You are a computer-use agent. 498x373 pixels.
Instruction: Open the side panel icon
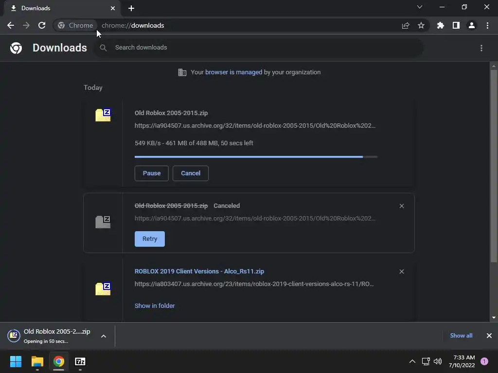pos(456,25)
